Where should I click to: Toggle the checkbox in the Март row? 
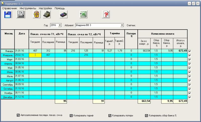click(x=190, y=60)
